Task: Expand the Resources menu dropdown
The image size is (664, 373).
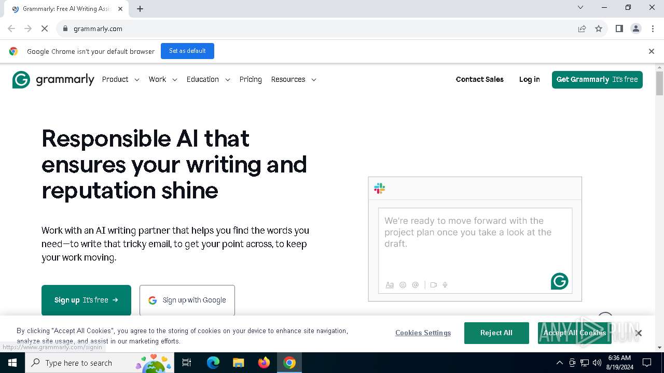Action: (x=294, y=79)
